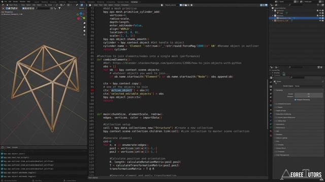The height and width of the screenshot is (182, 325).
Task: Select the highlighted Element object in outliner
Action: tap(284, 18)
